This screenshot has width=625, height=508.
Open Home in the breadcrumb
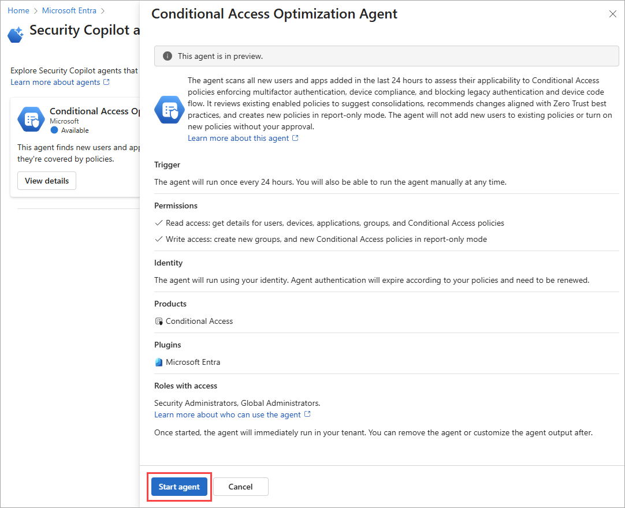(18, 11)
